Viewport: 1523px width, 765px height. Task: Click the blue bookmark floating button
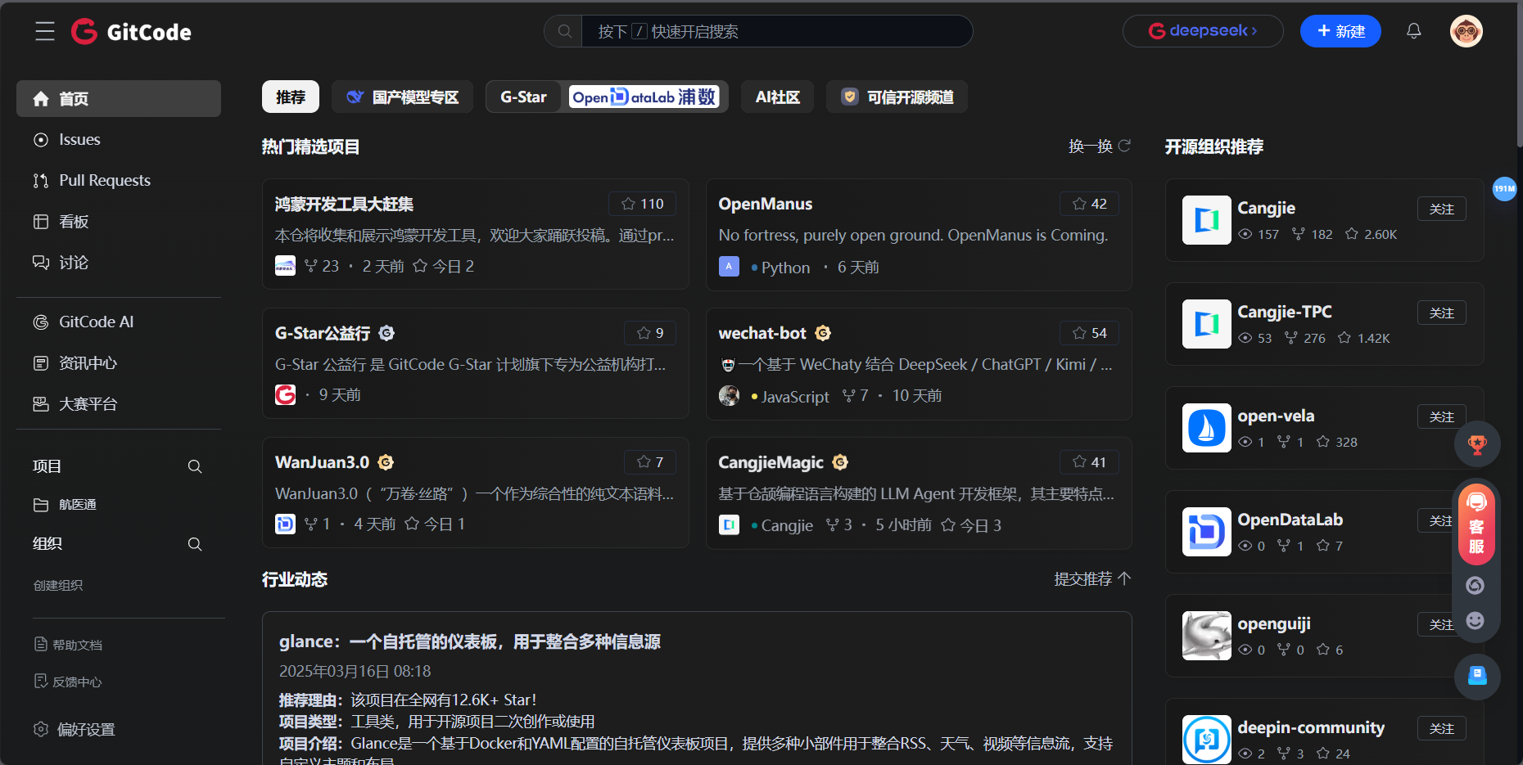(x=1477, y=677)
